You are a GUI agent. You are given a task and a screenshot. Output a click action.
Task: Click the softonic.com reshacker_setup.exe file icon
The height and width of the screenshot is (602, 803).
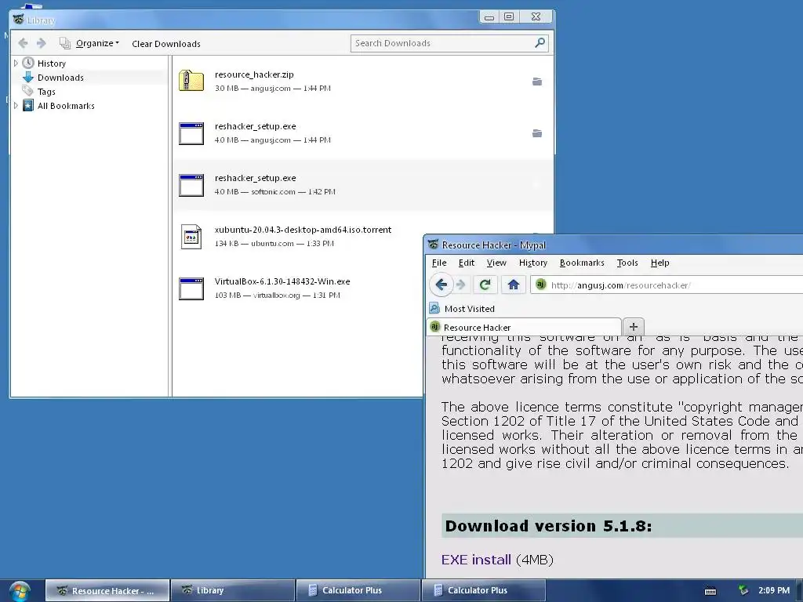[x=191, y=185]
